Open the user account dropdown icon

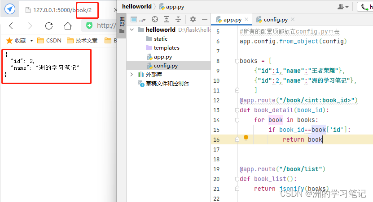(343, 7)
